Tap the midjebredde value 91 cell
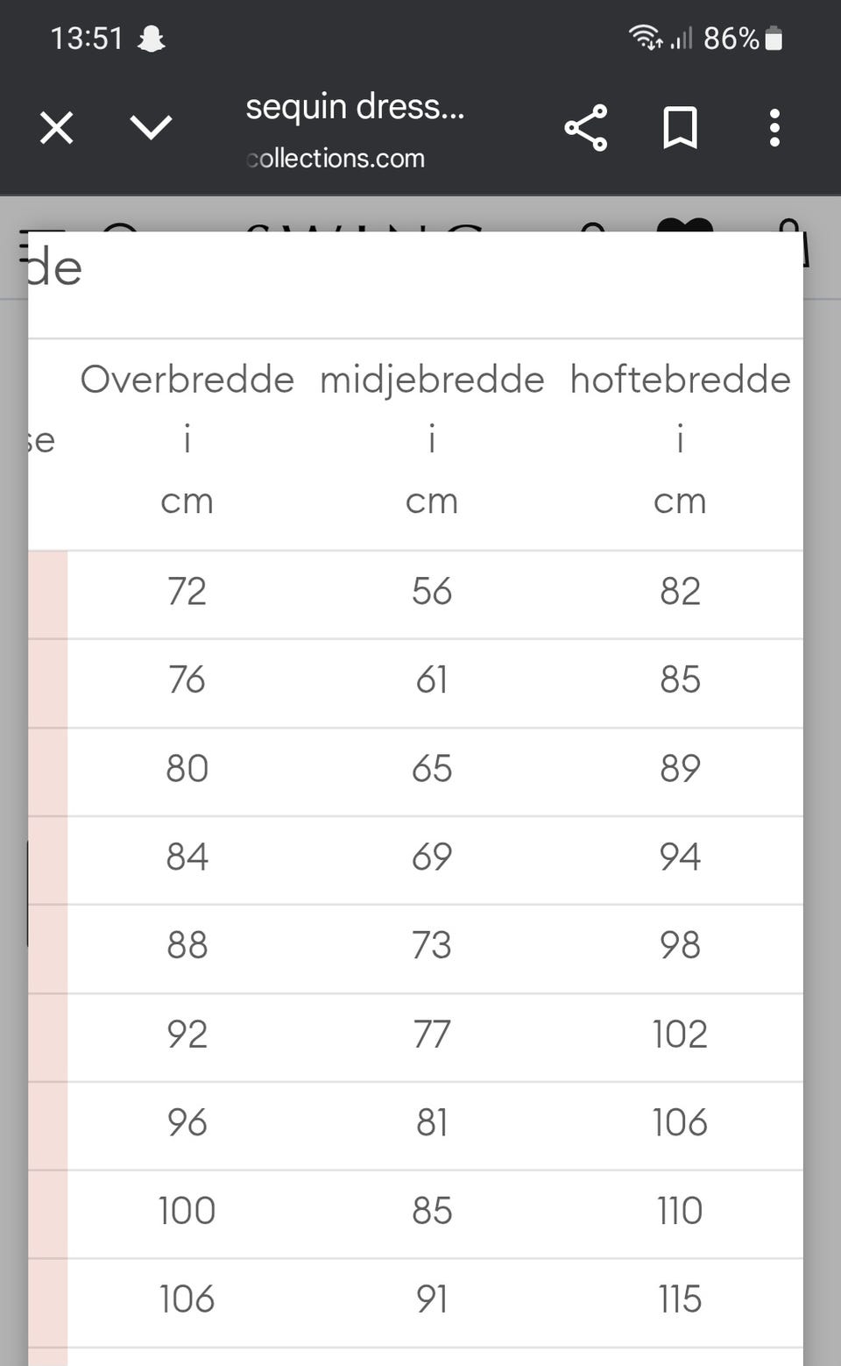 (x=432, y=1299)
